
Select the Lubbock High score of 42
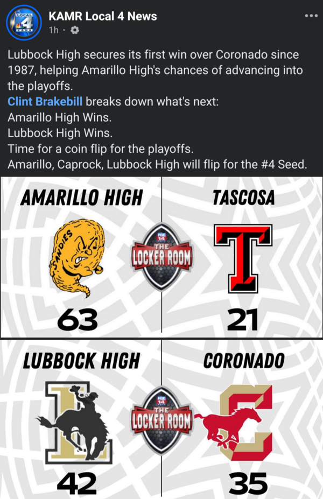tap(77, 484)
